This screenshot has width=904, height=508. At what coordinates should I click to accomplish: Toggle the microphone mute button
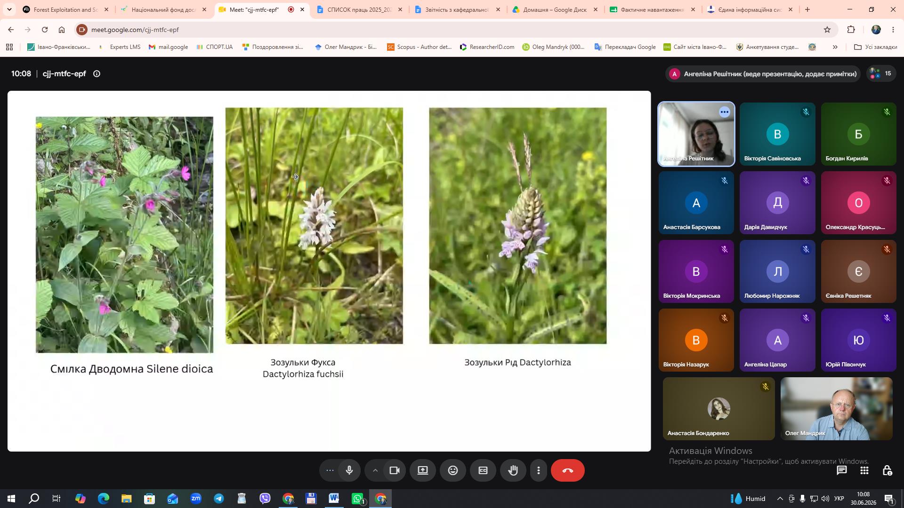349,470
